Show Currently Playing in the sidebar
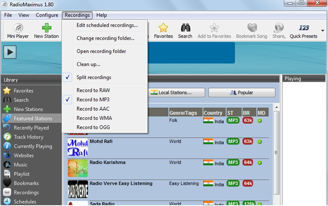328x206 pixels. point(32,146)
